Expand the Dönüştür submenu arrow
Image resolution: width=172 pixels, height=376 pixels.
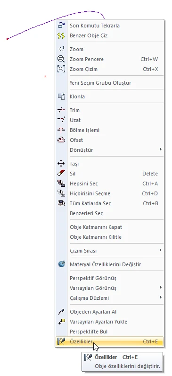(161, 149)
